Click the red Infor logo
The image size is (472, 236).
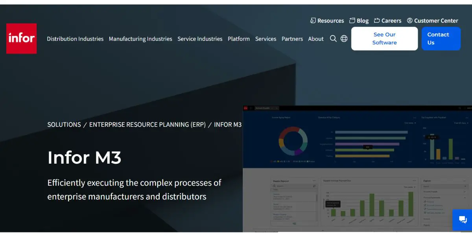click(21, 39)
